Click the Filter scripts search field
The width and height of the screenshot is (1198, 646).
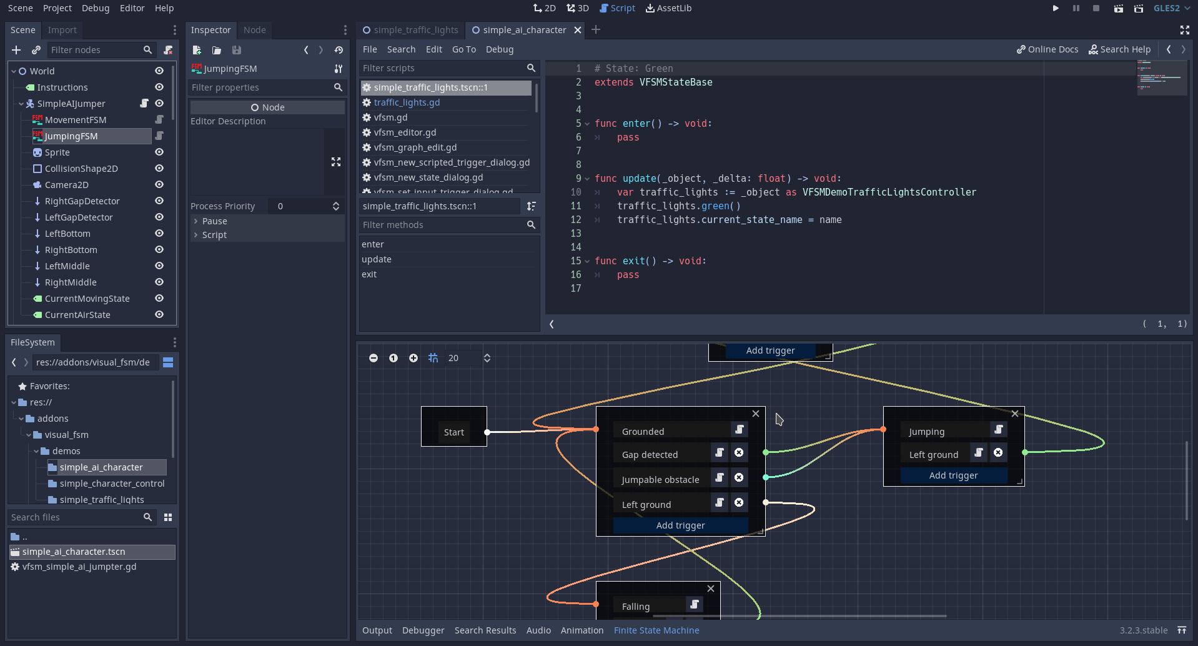click(x=442, y=68)
